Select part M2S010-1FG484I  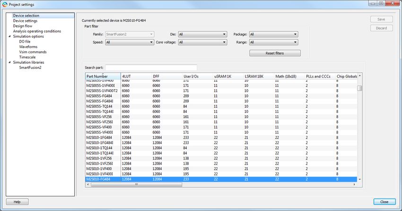pos(221,143)
